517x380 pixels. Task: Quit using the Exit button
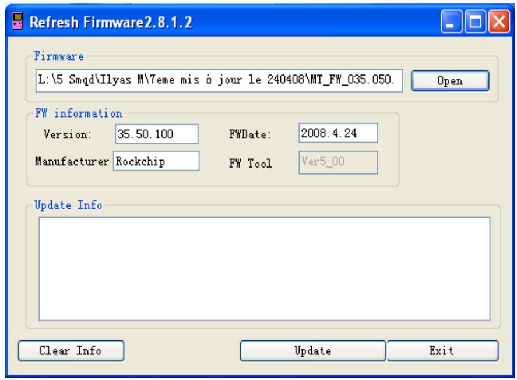(442, 351)
